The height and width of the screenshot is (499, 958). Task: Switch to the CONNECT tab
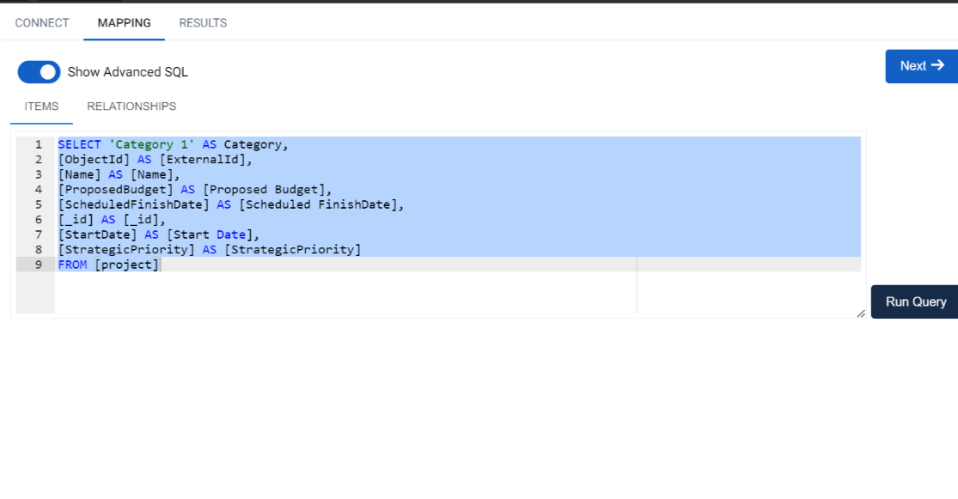coord(42,22)
